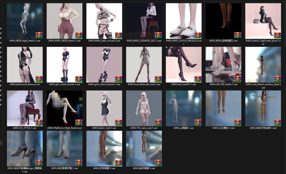Select the AWG.AWG_0930_dress.1.var file thumbnail
Viewport: 286px width, 174px height.
65,21
